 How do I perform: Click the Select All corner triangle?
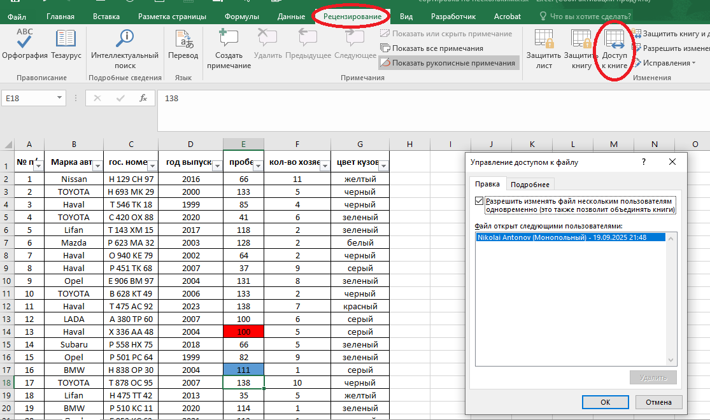[x=8, y=144]
